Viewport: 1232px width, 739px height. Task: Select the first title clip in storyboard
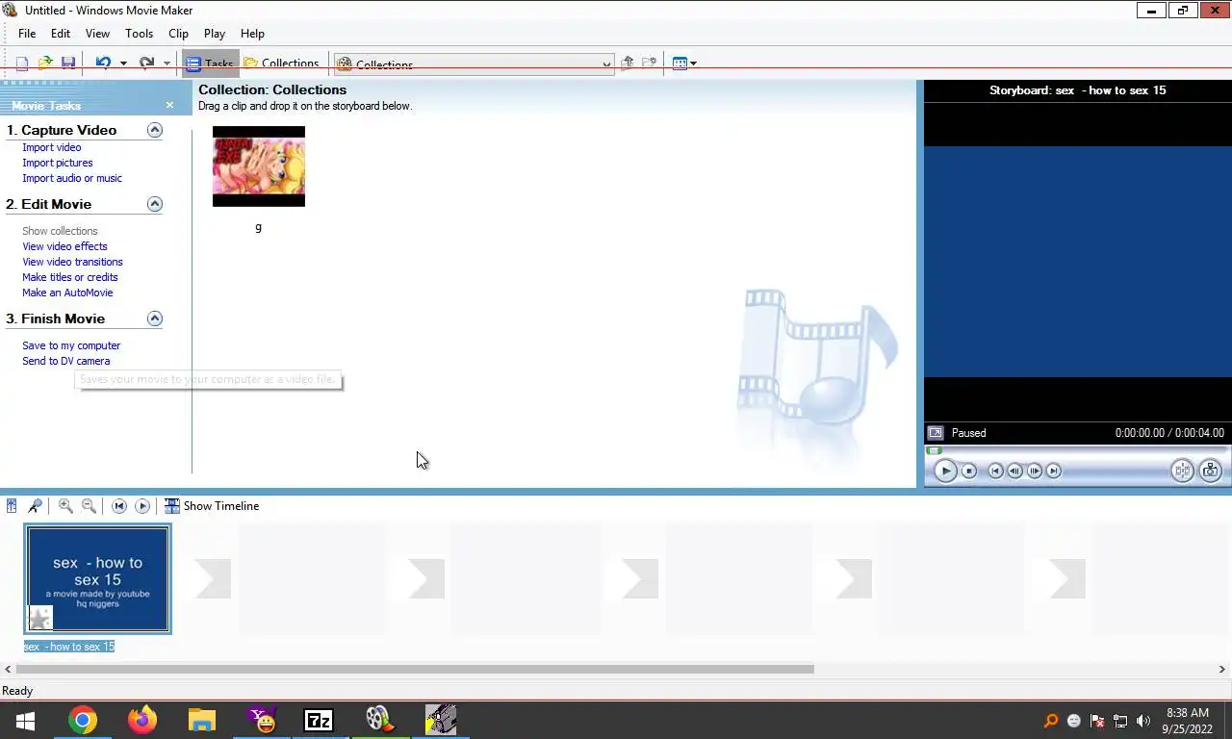coord(97,578)
